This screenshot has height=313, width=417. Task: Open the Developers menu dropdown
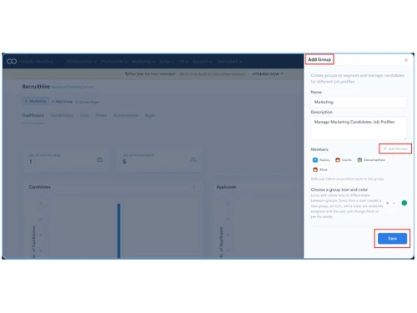[x=229, y=62]
